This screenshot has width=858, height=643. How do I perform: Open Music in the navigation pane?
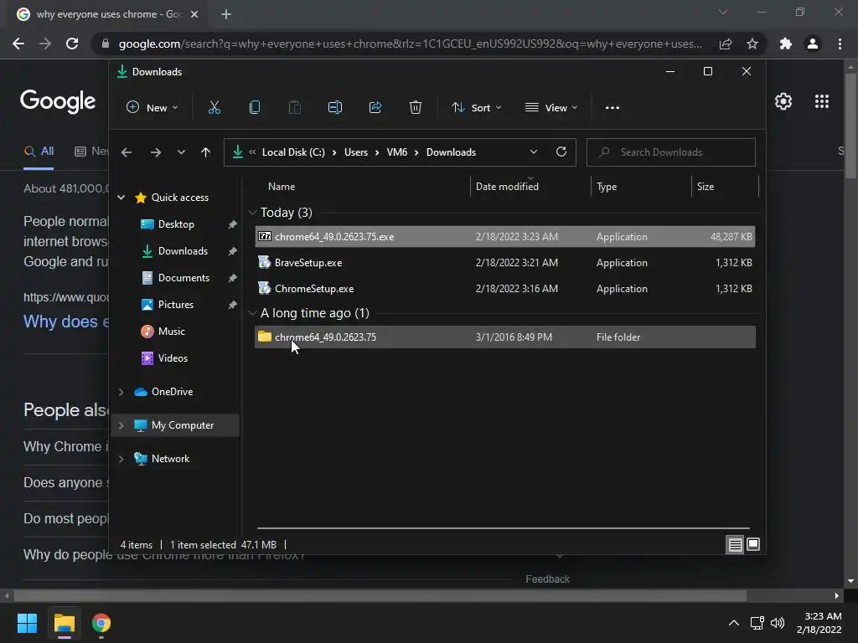171,332
